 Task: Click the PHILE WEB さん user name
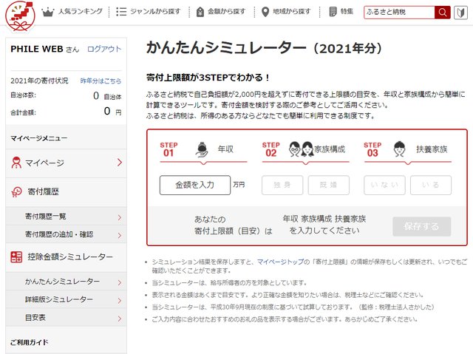(x=44, y=50)
